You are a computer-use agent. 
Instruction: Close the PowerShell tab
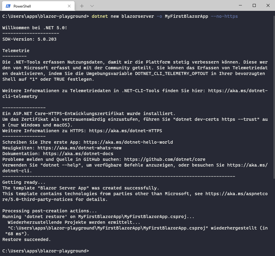coord(69,6)
